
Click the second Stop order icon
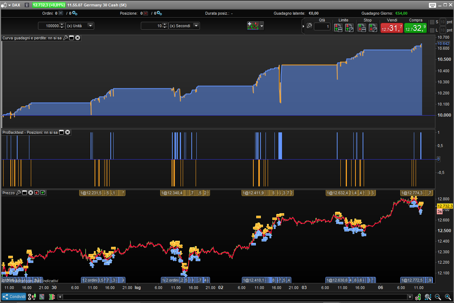point(373,28)
